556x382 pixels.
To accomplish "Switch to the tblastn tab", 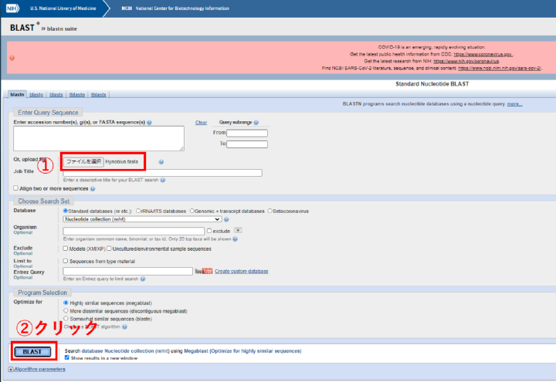I will click(x=76, y=94).
